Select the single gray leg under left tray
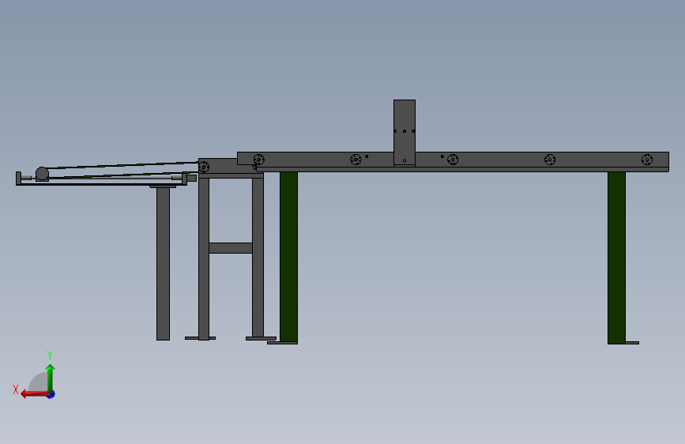The image size is (685, 444). (x=163, y=264)
